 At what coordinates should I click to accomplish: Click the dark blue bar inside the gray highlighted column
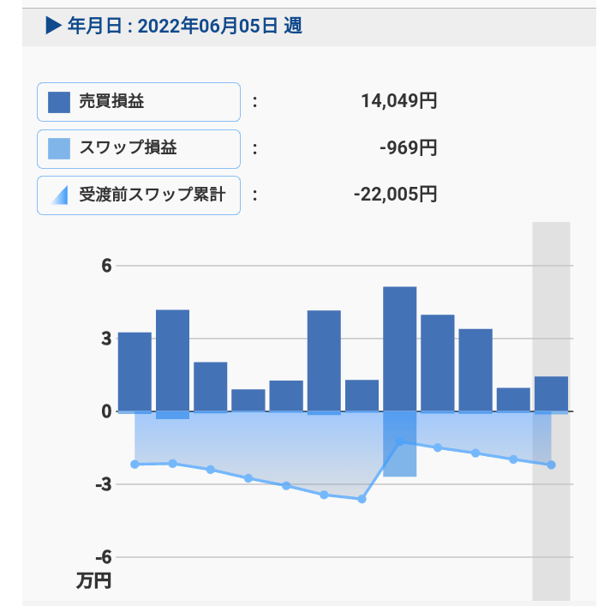551,393
